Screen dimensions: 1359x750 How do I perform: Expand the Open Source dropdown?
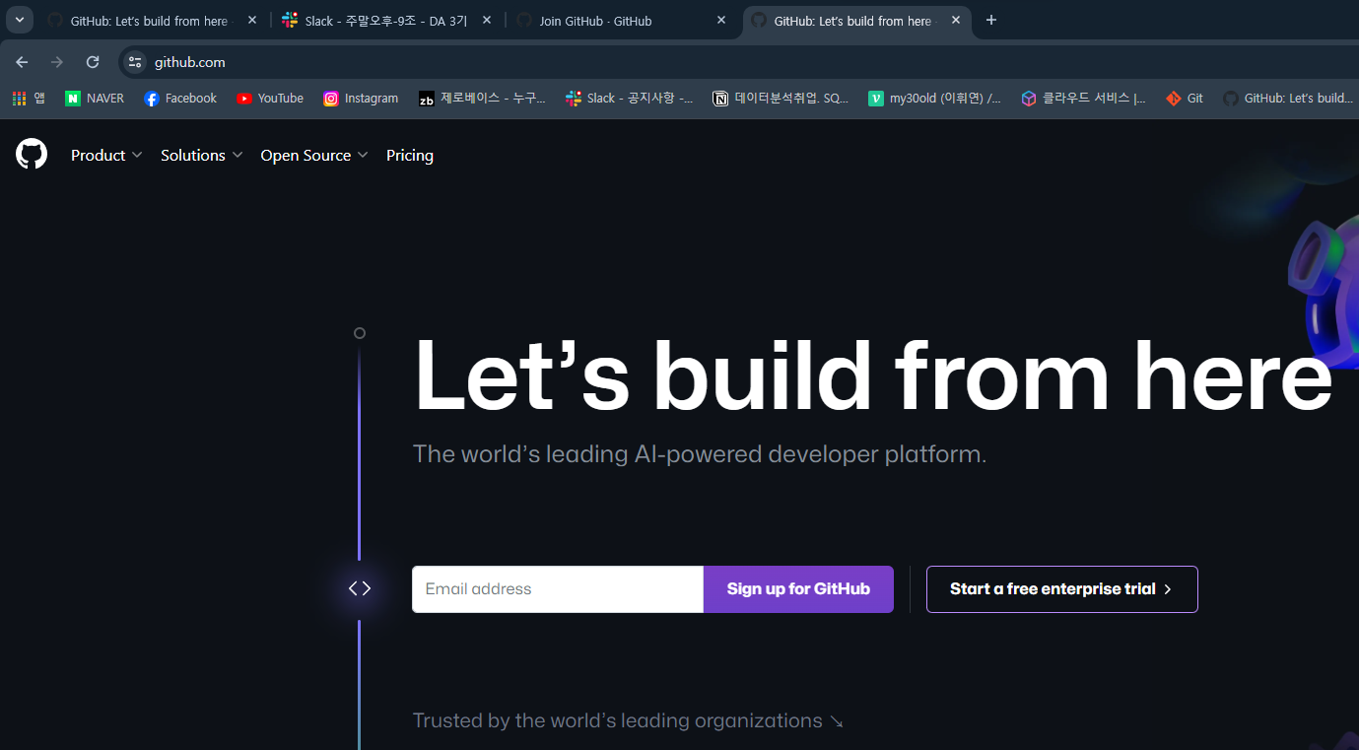coord(313,155)
